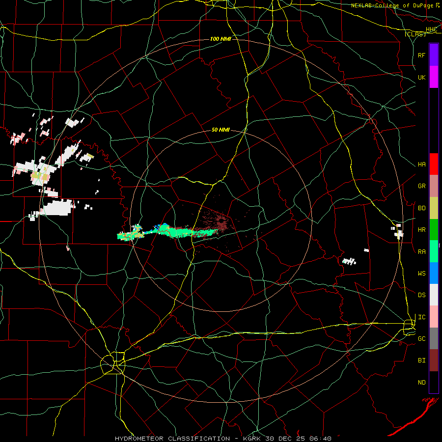The width and height of the screenshot is (442, 442).
Task: Click the IC legend label
Action: tap(421, 317)
